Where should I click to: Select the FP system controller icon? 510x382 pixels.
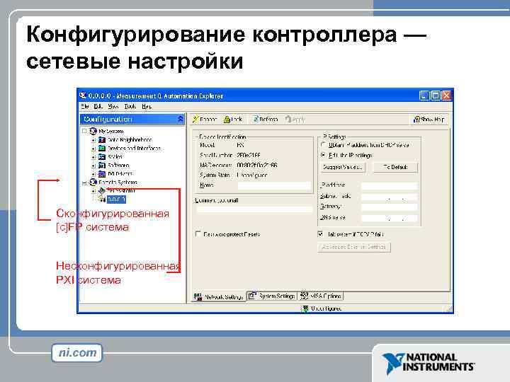click(102, 190)
